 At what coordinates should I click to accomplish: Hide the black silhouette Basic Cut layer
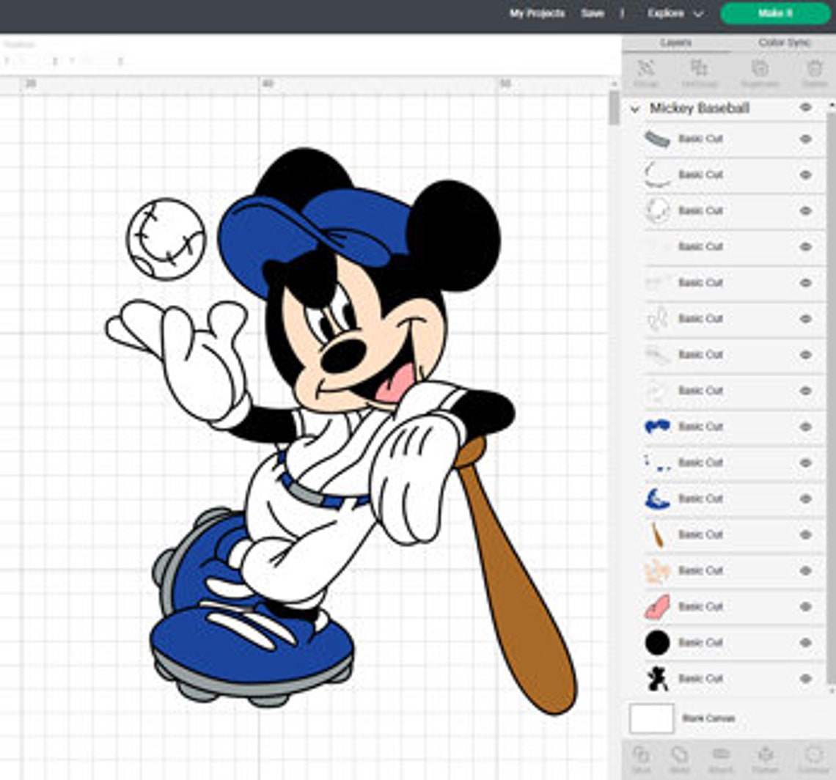point(807,678)
